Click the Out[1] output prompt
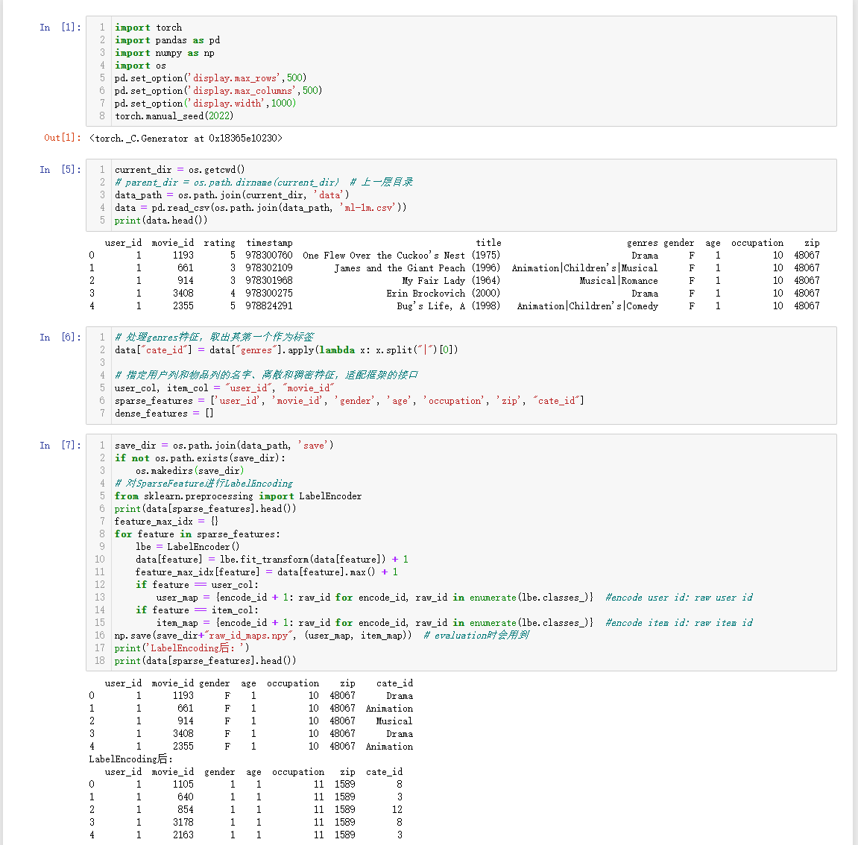Viewport: 858px width, 845px height. [63, 138]
